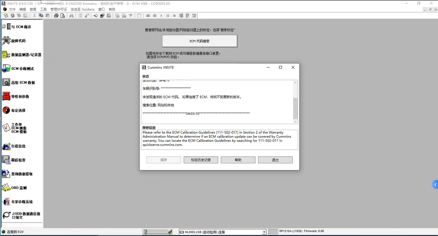Open the 行程信息 sidebar item
The image size is (438, 236).
[6, 146]
